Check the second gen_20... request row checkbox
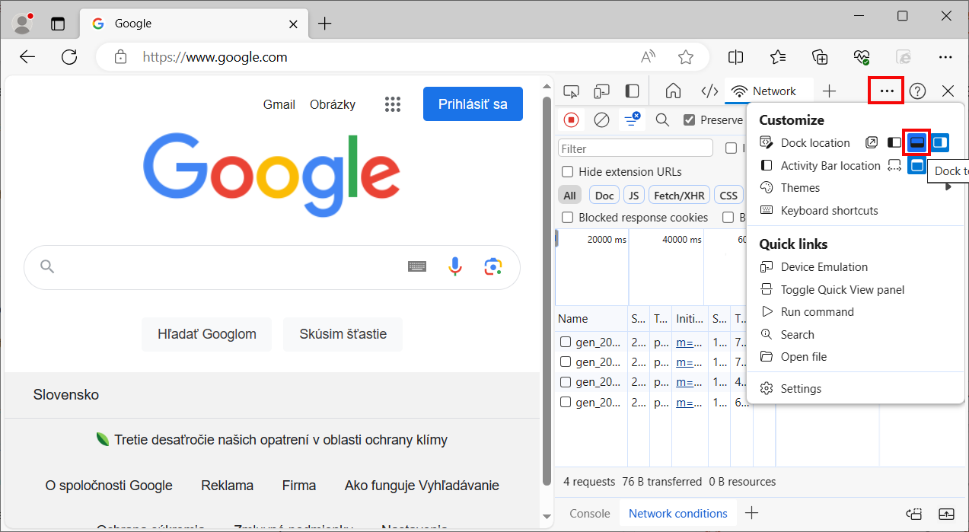Viewport: 969px width, 532px height. pyautogui.click(x=566, y=362)
